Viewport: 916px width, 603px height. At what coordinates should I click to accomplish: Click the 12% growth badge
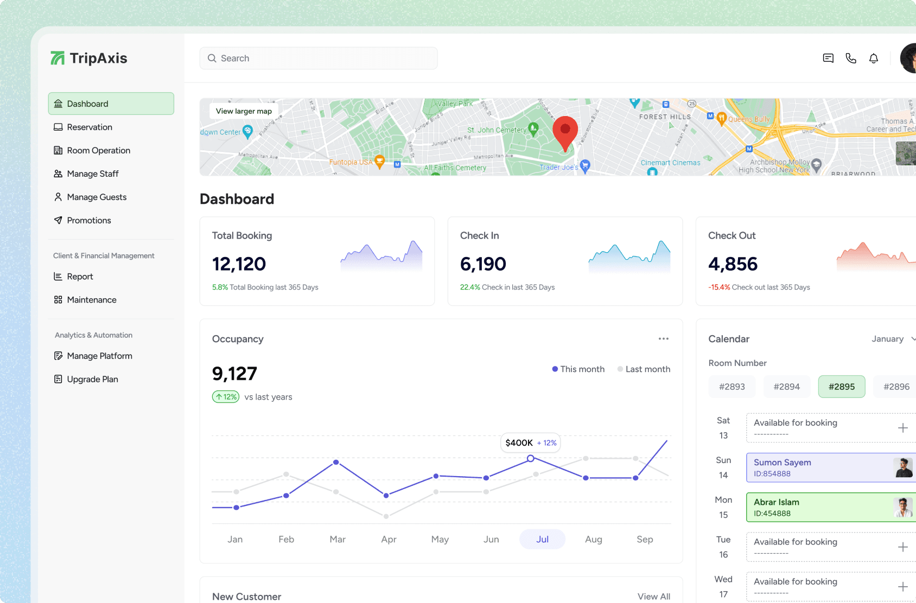(x=226, y=397)
